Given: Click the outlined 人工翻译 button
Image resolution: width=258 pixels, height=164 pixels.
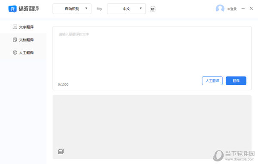Looking at the screenshot, I should click(x=212, y=81).
